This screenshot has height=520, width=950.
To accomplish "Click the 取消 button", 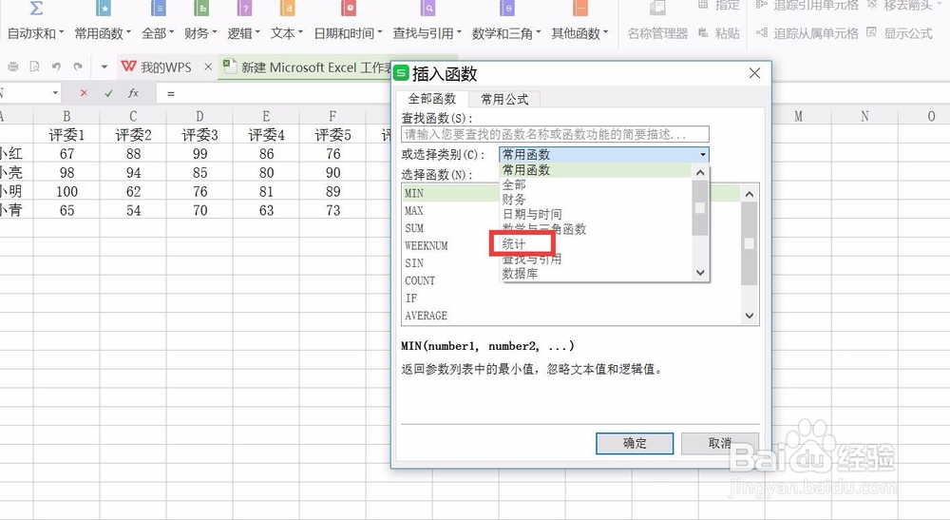I will coord(720,443).
